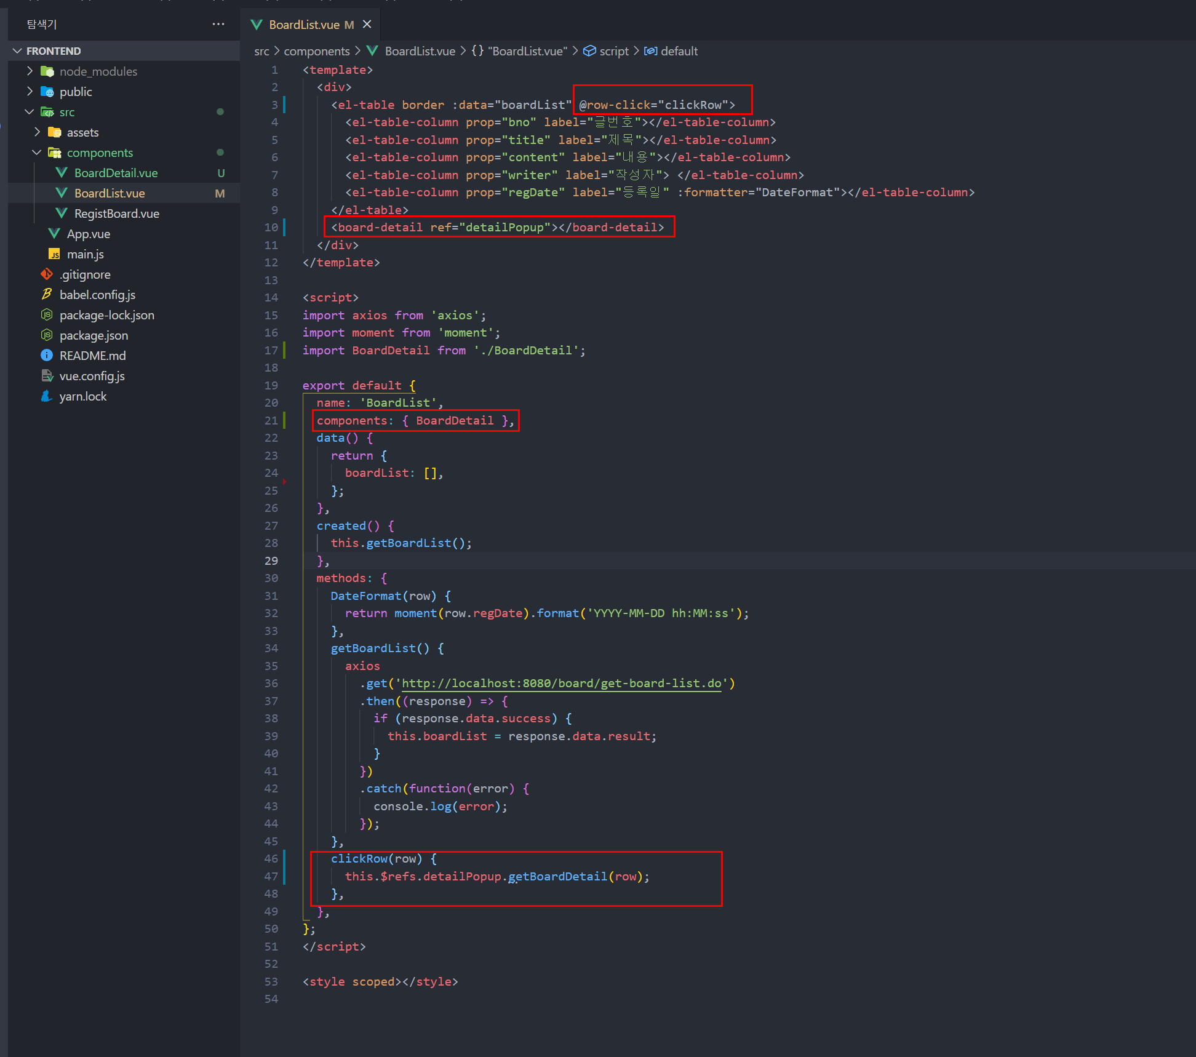Click the components breadcrumb segment
Screen dimensions: 1196x1057
pyautogui.click(x=316, y=51)
